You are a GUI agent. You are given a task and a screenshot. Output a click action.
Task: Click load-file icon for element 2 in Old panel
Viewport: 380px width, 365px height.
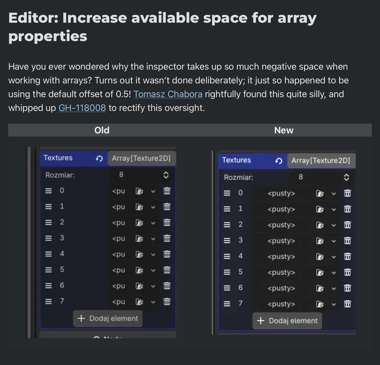tap(139, 223)
